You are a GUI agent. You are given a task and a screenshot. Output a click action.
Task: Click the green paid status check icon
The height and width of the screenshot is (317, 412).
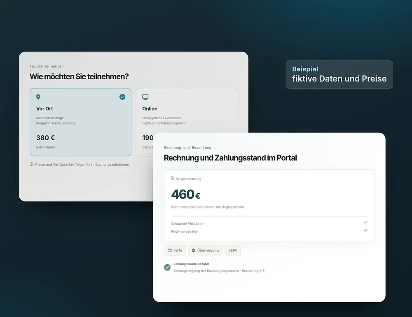click(x=167, y=267)
